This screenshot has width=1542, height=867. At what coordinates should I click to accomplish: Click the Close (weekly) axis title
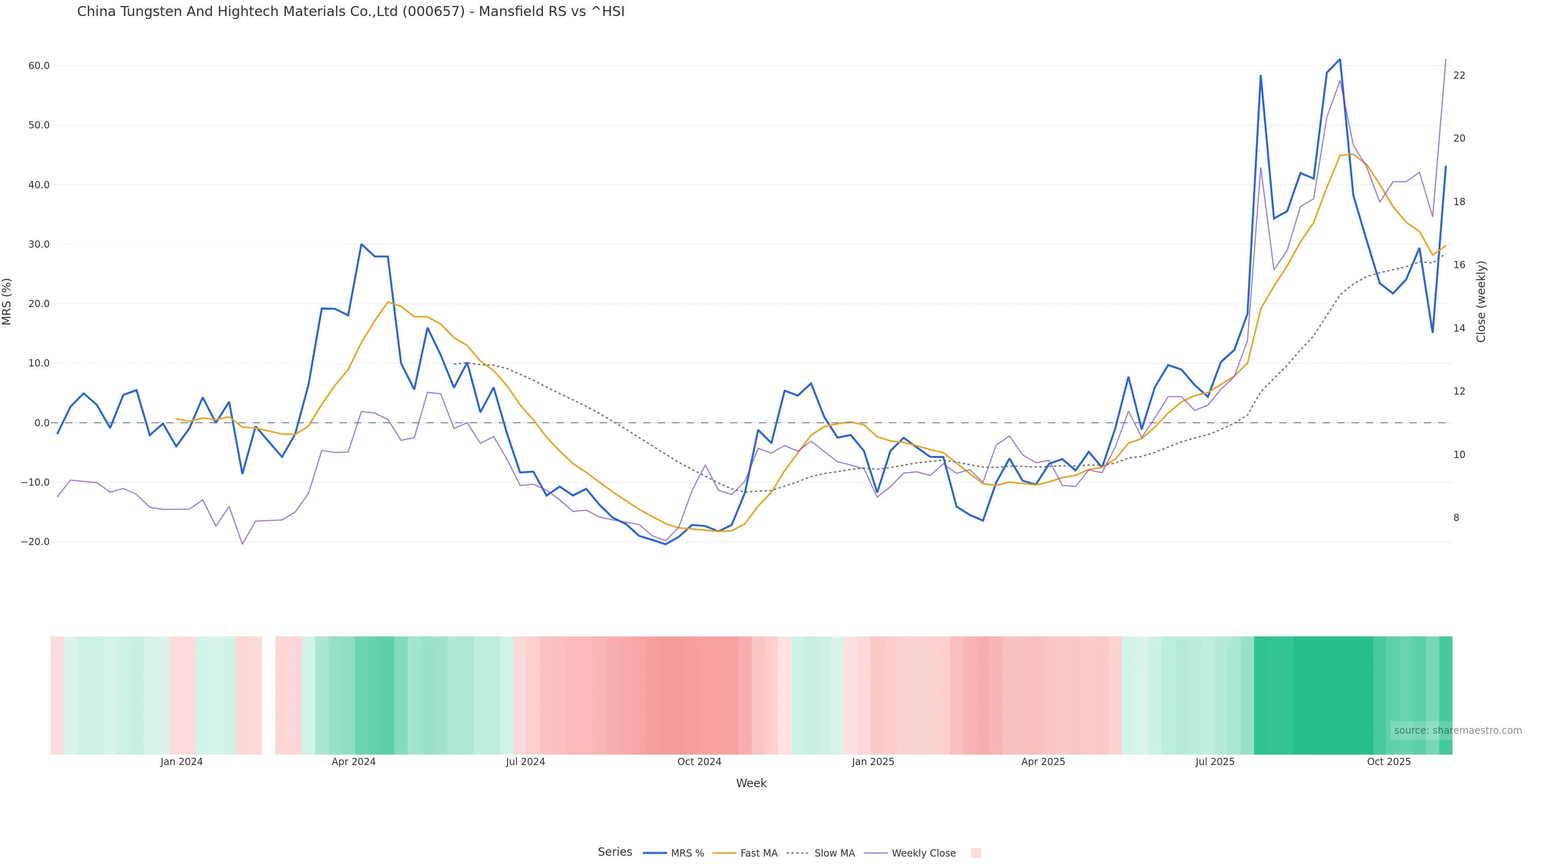[1481, 301]
